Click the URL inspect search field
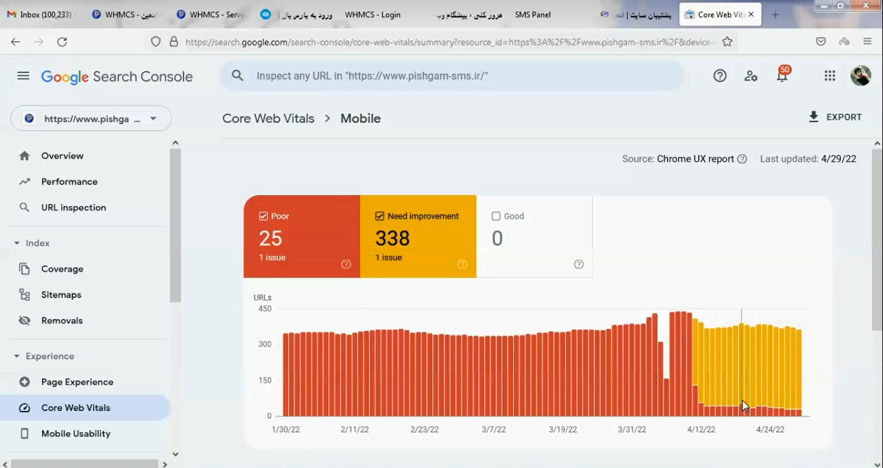This screenshot has height=468, width=883. point(452,76)
